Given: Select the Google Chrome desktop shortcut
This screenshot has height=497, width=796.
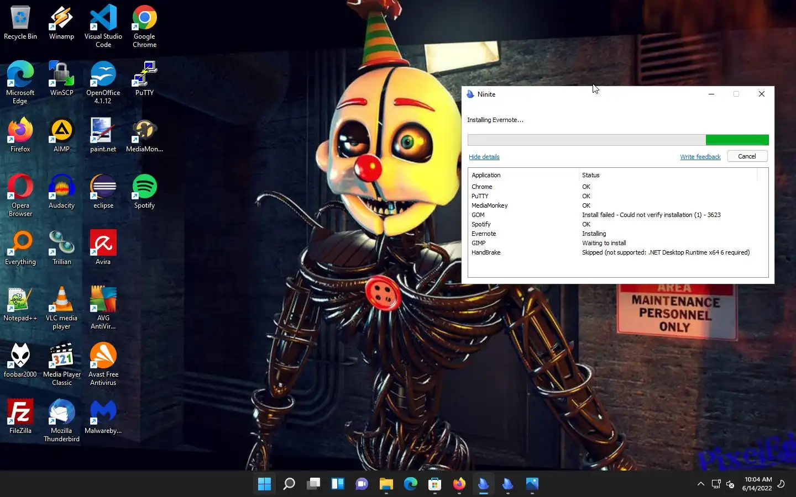Looking at the screenshot, I should [x=145, y=27].
